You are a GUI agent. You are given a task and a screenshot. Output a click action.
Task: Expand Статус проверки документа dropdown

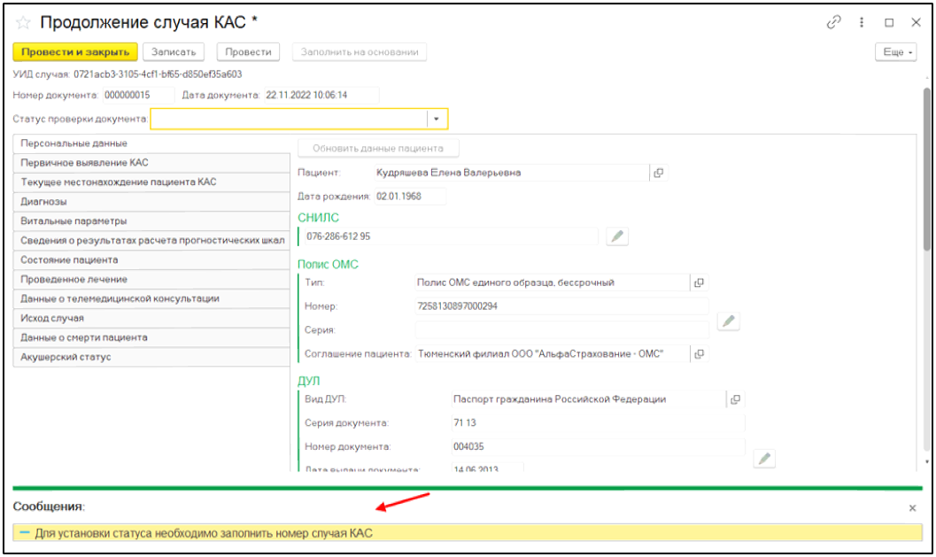point(437,119)
